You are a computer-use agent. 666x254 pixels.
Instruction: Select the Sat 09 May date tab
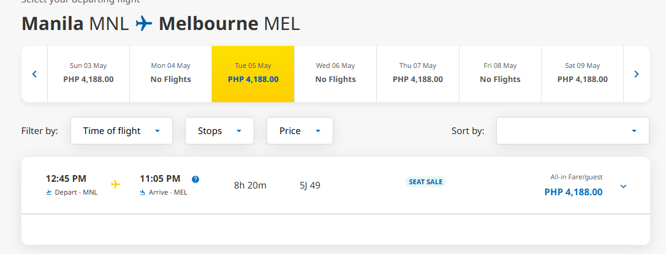coord(582,74)
